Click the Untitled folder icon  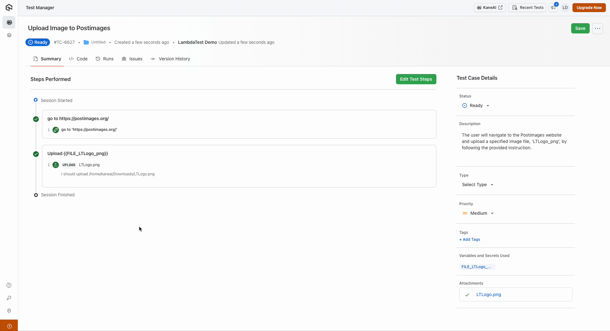(x=86, y=42)
